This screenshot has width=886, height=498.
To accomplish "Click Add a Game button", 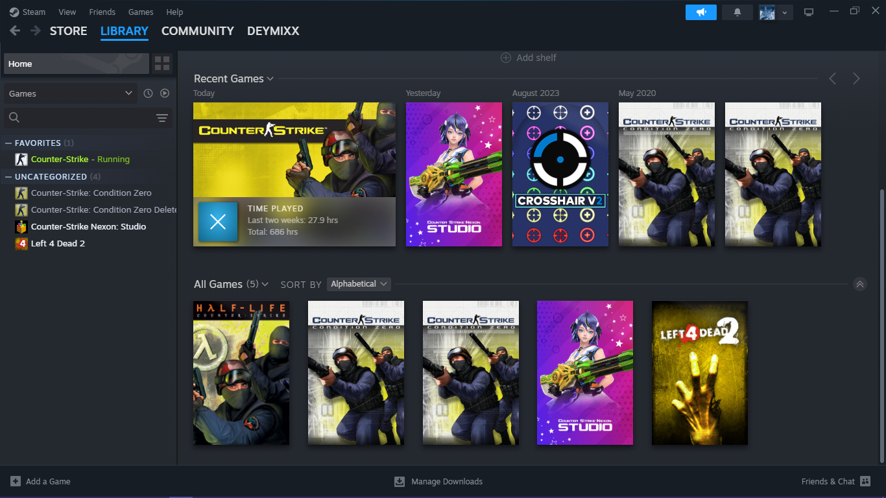I will click(40, 481).
